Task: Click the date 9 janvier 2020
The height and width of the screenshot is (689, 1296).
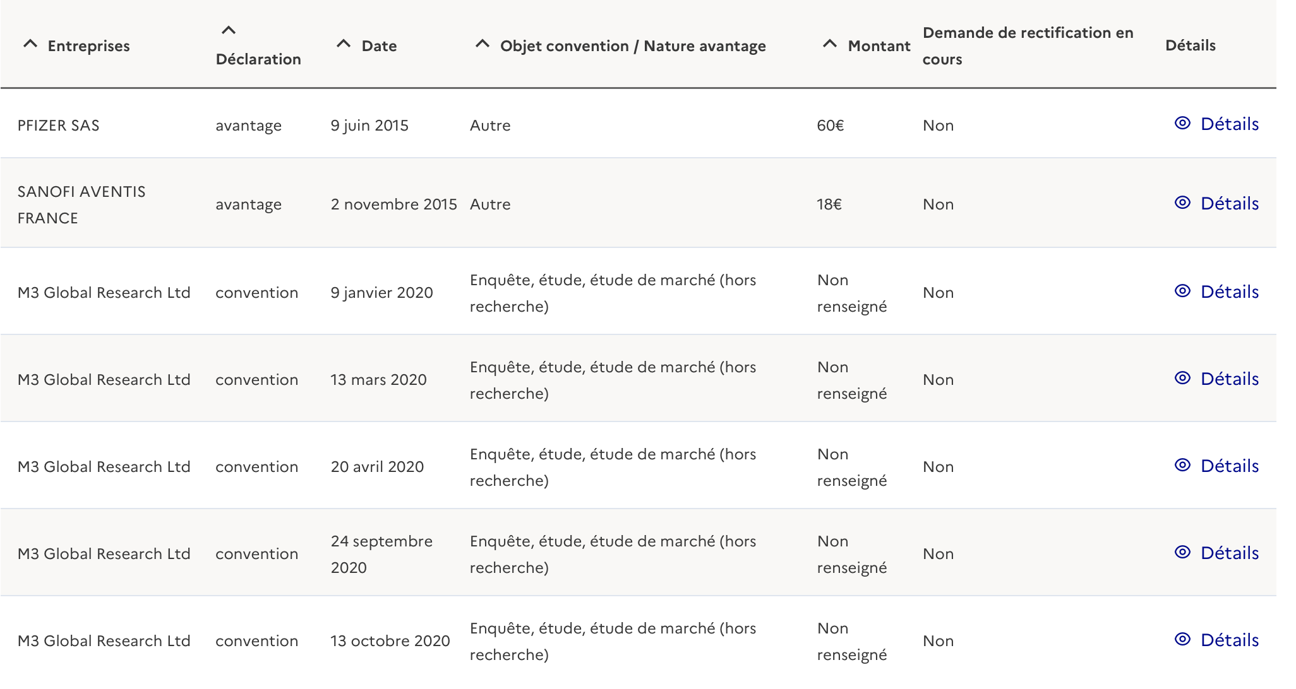Action: [381, 293]
